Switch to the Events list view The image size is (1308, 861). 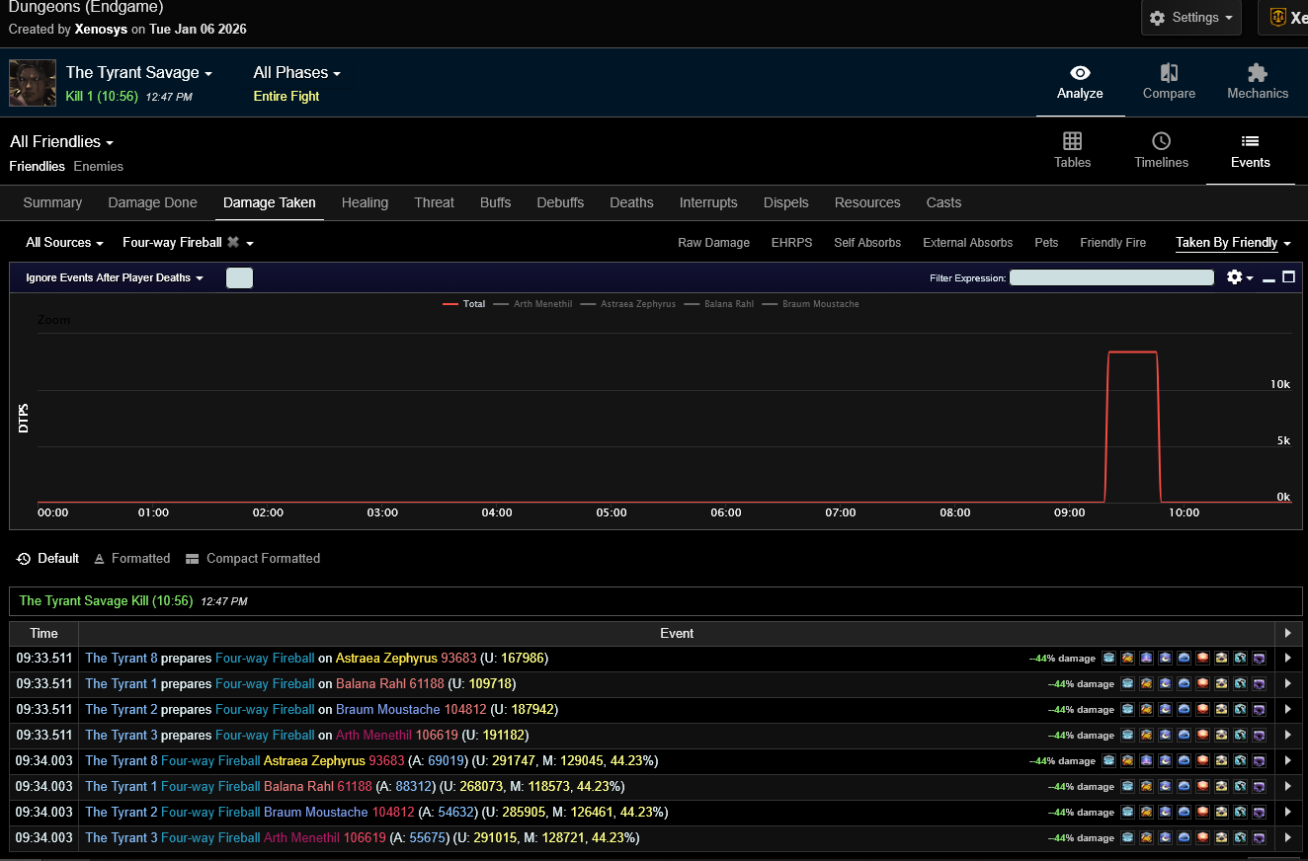pos(1250,141)
